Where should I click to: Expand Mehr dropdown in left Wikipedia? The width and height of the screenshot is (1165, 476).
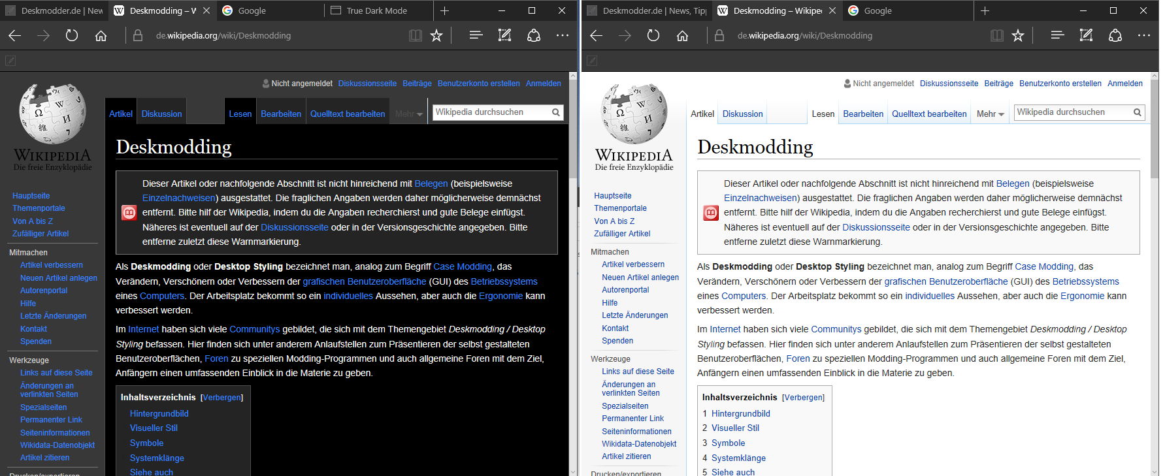409,114
